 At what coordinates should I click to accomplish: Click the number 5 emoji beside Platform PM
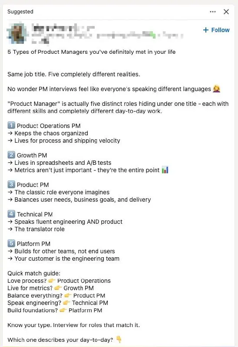pos(11,243)
